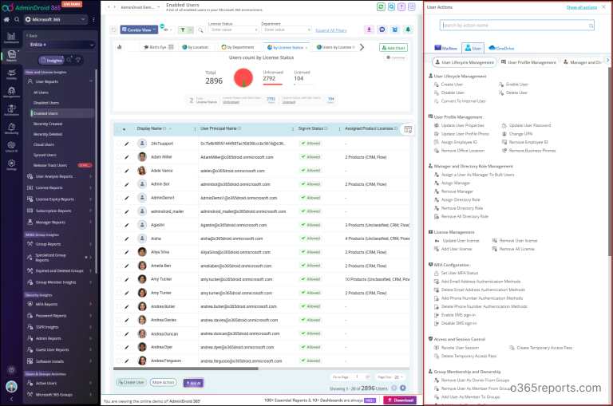Click the Create User button below the table
The image size is (613, 406).
tap(132, 382)
